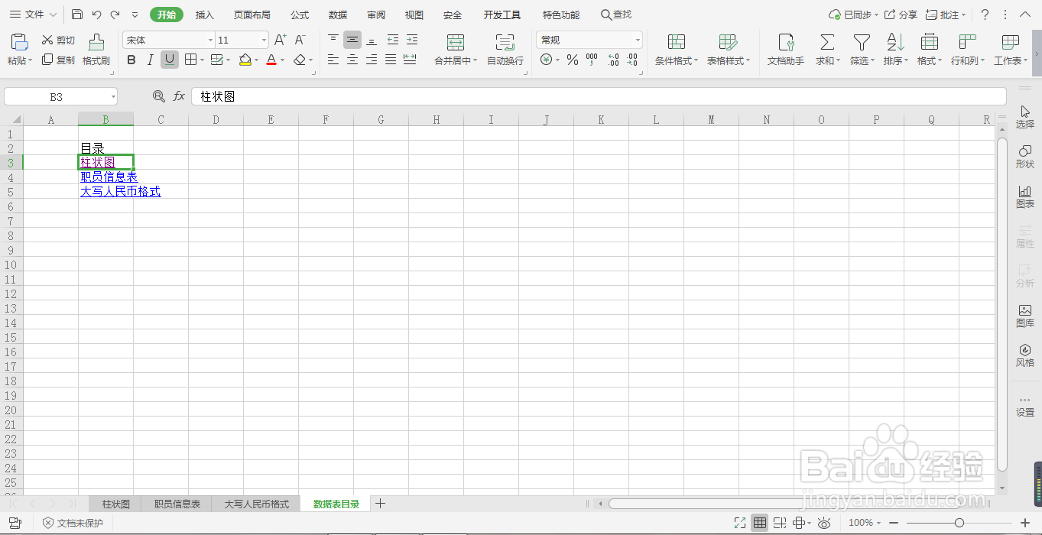Increase font size with A+ icon

point(281,40)
